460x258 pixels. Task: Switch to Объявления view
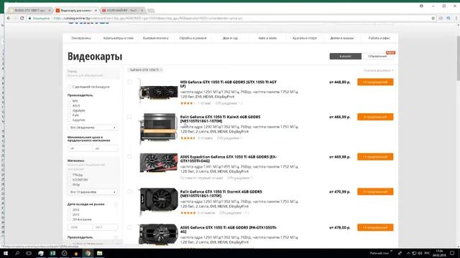(377, 56)
